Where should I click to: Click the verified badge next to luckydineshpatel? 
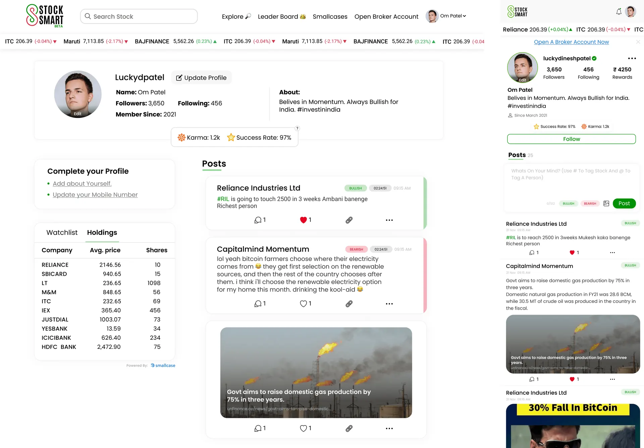[x=594, y=58]
